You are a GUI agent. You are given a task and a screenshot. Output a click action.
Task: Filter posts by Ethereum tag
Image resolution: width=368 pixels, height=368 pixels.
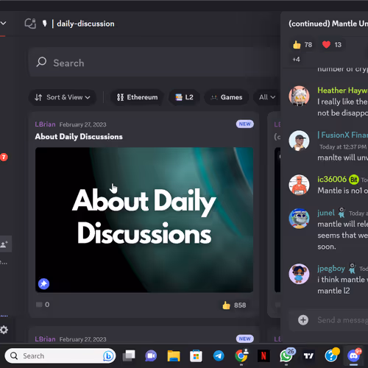point(138,97)
